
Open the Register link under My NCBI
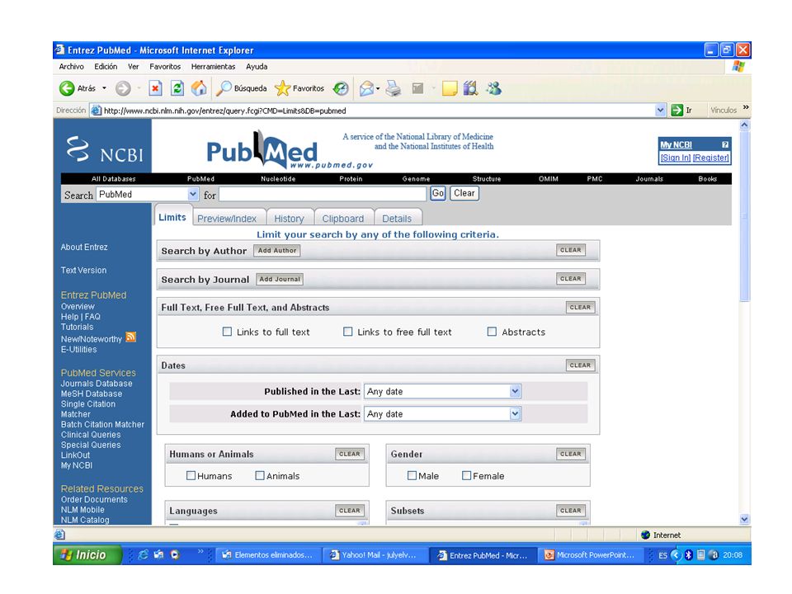710,158
